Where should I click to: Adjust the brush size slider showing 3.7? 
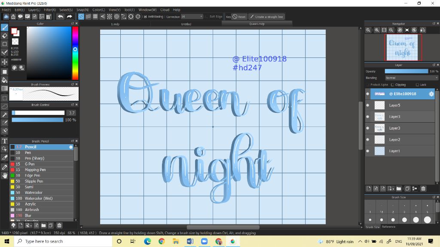38,113
